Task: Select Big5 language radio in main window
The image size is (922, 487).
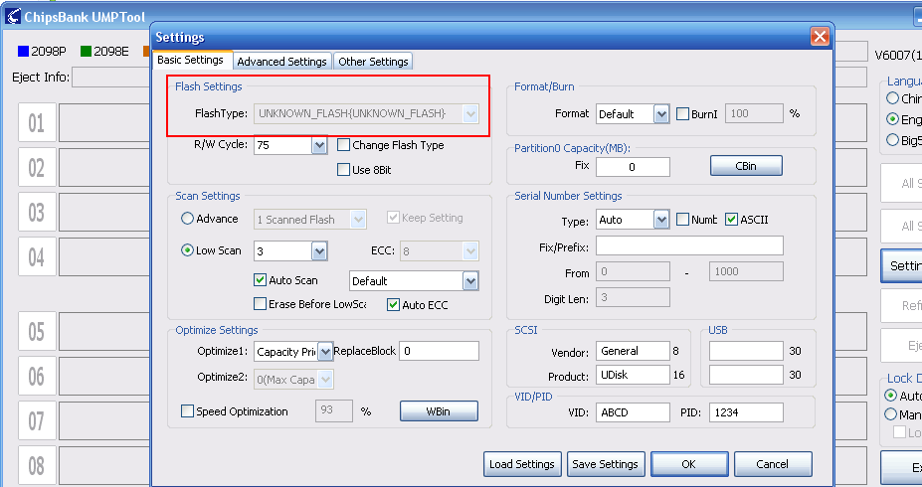Action: point(892,140)
